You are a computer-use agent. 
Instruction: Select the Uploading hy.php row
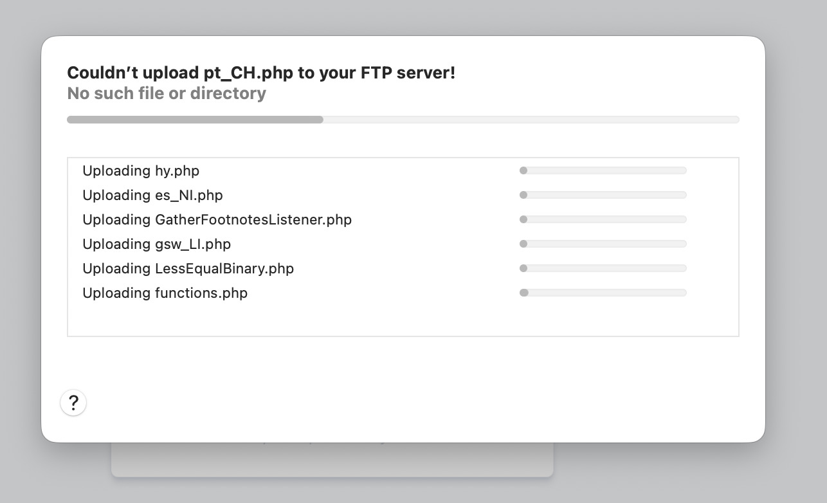point(141,171)
